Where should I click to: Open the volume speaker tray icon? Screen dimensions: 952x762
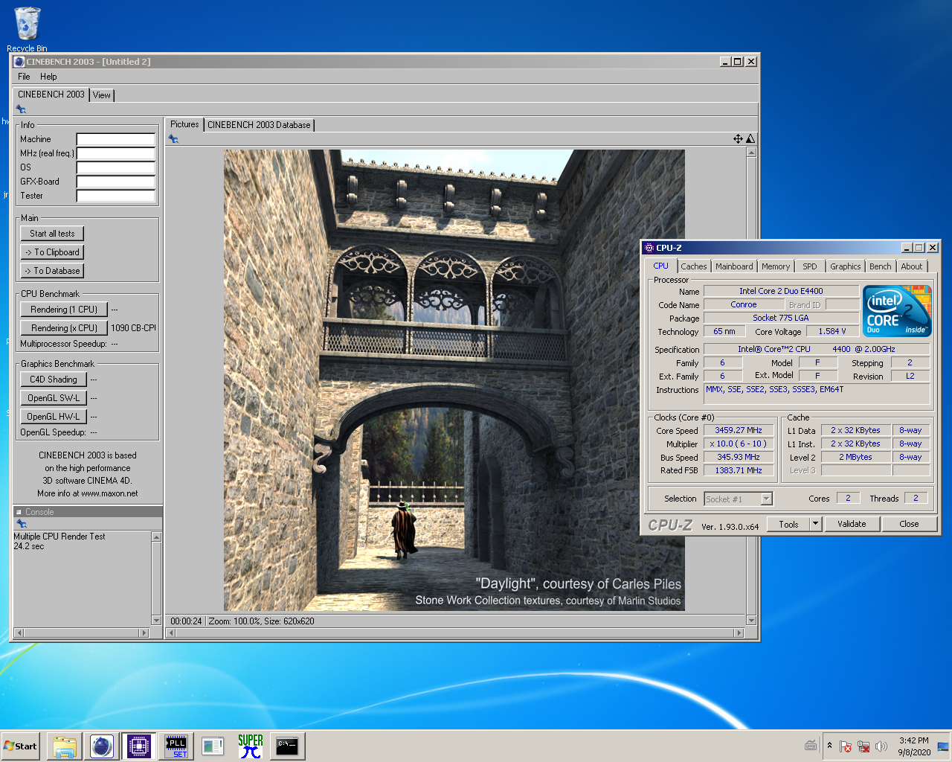881,746
